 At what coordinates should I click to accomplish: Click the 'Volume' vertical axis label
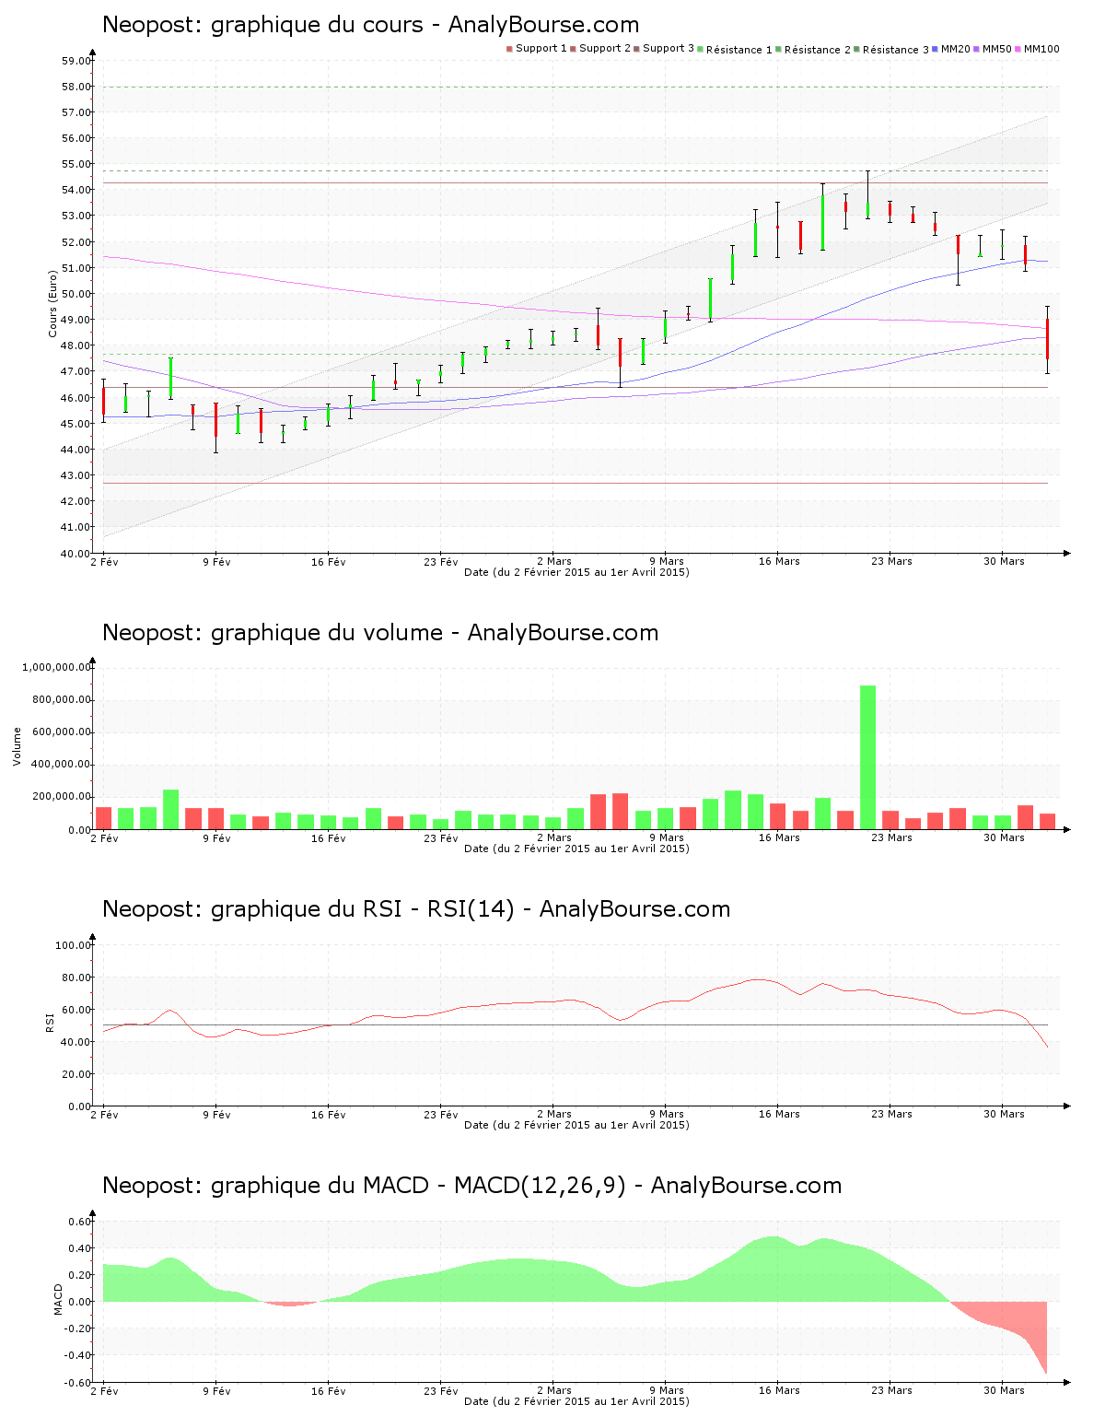tap(17, 746)
